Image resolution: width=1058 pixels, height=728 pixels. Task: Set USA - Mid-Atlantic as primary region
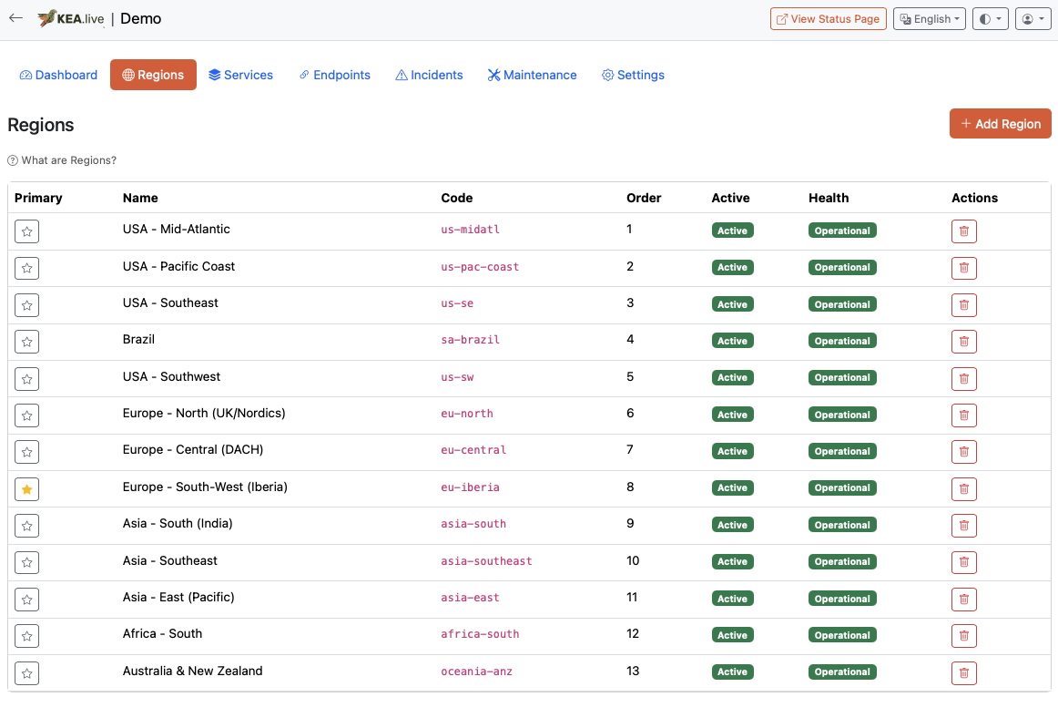(x=27, y=231)
